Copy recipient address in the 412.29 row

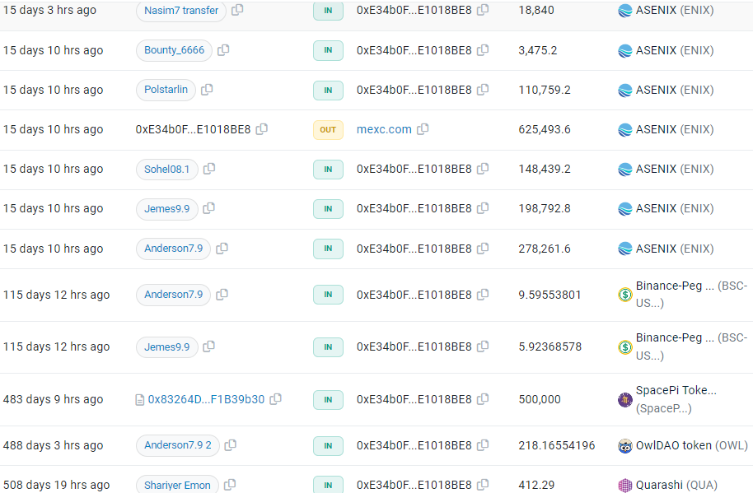[x=483, y=485]
